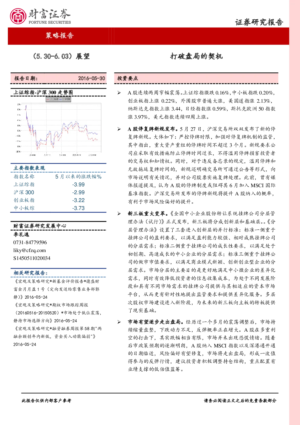Screen dimensions: 300x425
Task: Click the analyst name 李孔逸
Action: [21, 234]
